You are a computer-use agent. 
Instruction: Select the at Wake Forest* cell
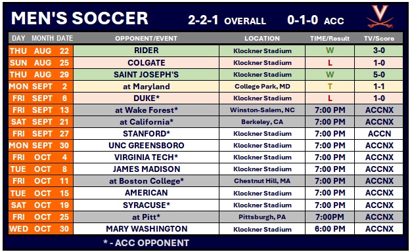[x=146, y=110]
